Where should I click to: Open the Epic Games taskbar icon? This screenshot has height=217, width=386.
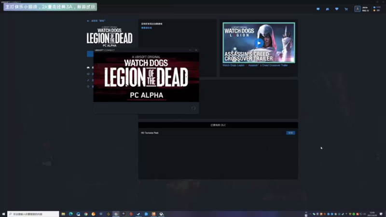tap(124, 214)
